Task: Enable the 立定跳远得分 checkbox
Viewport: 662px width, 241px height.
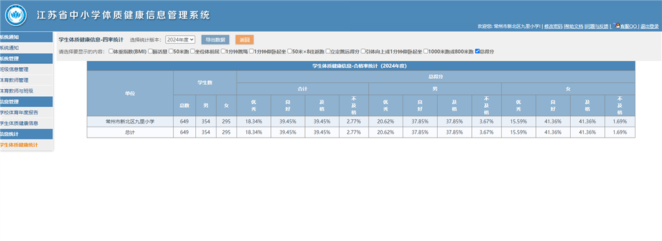Action: coord(328,52)
